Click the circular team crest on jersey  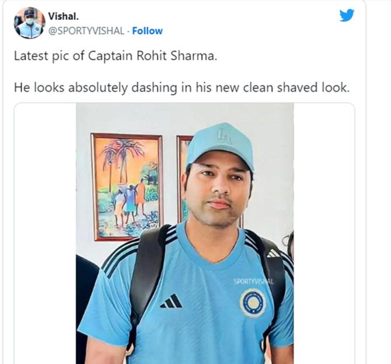pos(253,303)
